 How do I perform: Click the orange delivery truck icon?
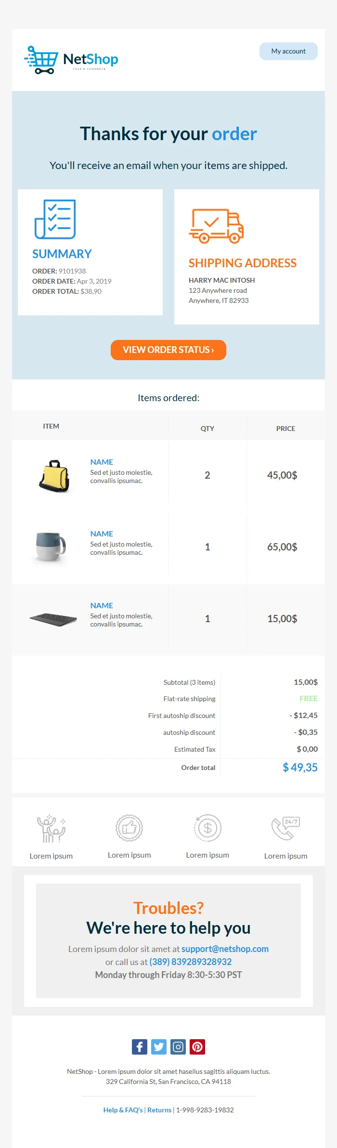pyautogui.click(x=216, y=225)
